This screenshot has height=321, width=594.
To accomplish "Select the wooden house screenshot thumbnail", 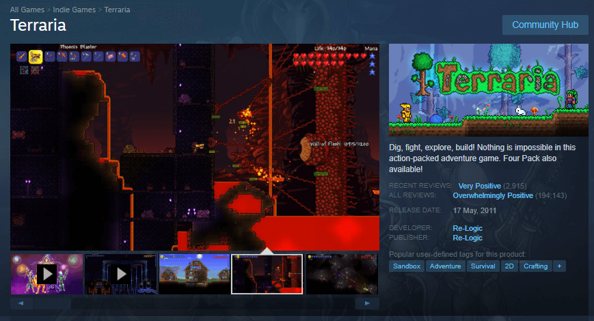I will 194,274.
